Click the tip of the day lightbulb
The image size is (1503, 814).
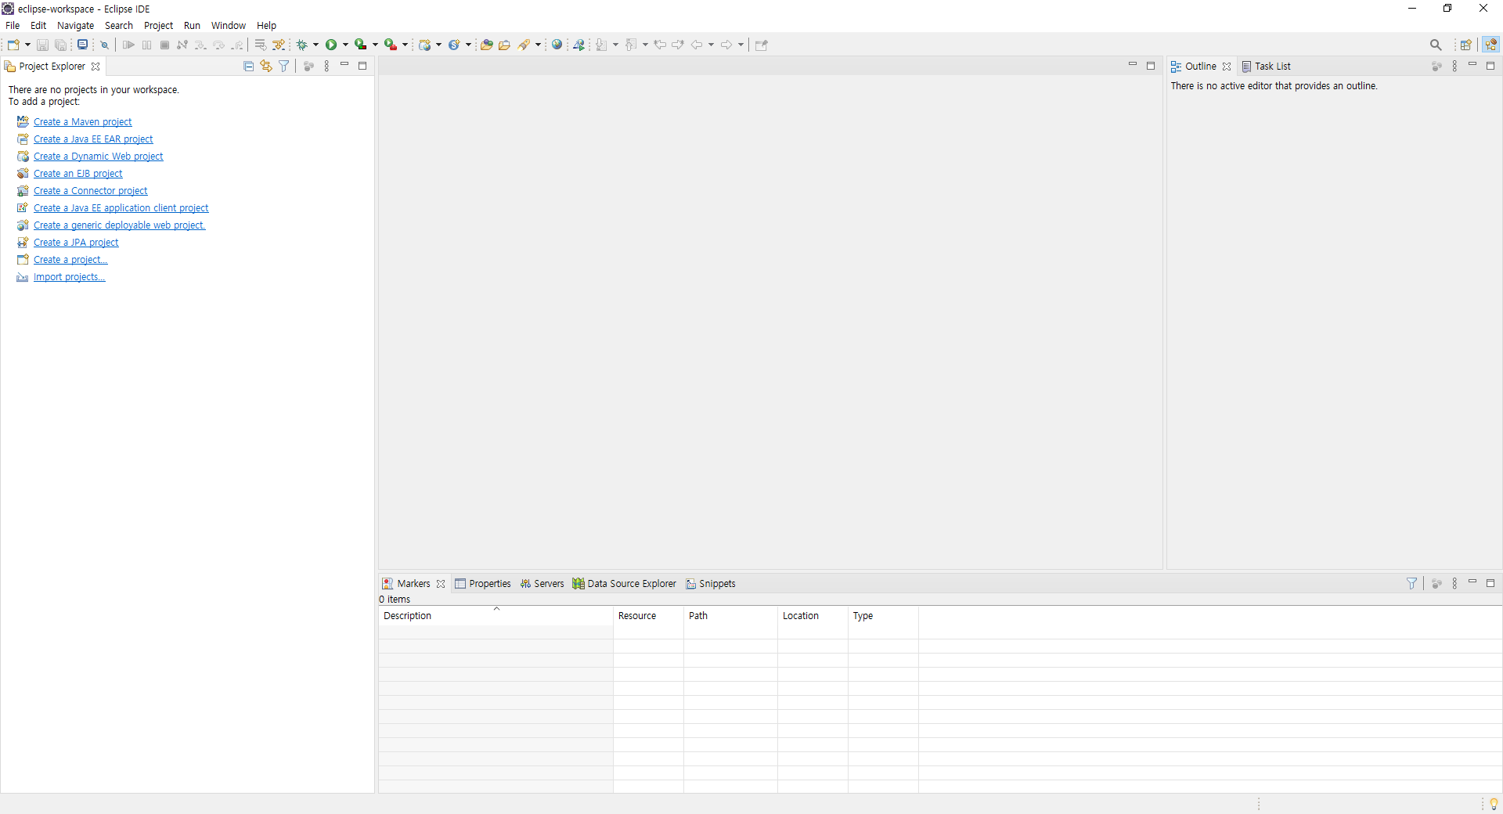pyautogui.click(x=1494, y=804)
